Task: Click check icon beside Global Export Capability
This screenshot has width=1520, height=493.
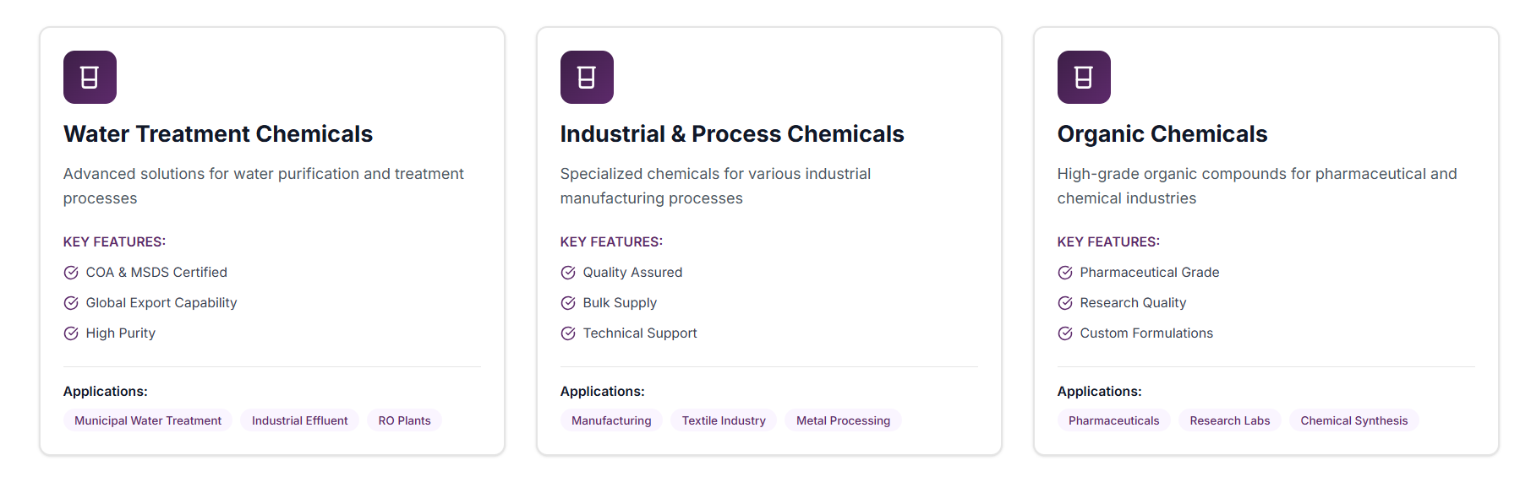Action: (71, 303)
